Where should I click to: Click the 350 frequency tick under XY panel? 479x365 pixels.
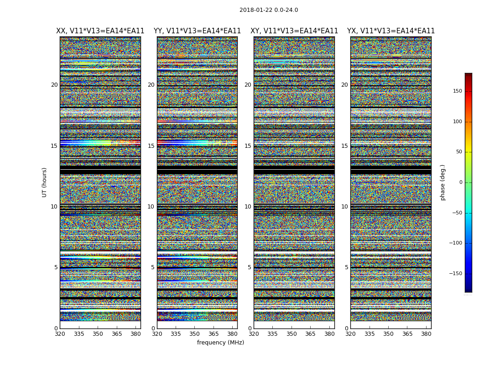pyautogui.click(x=292, y=334)
